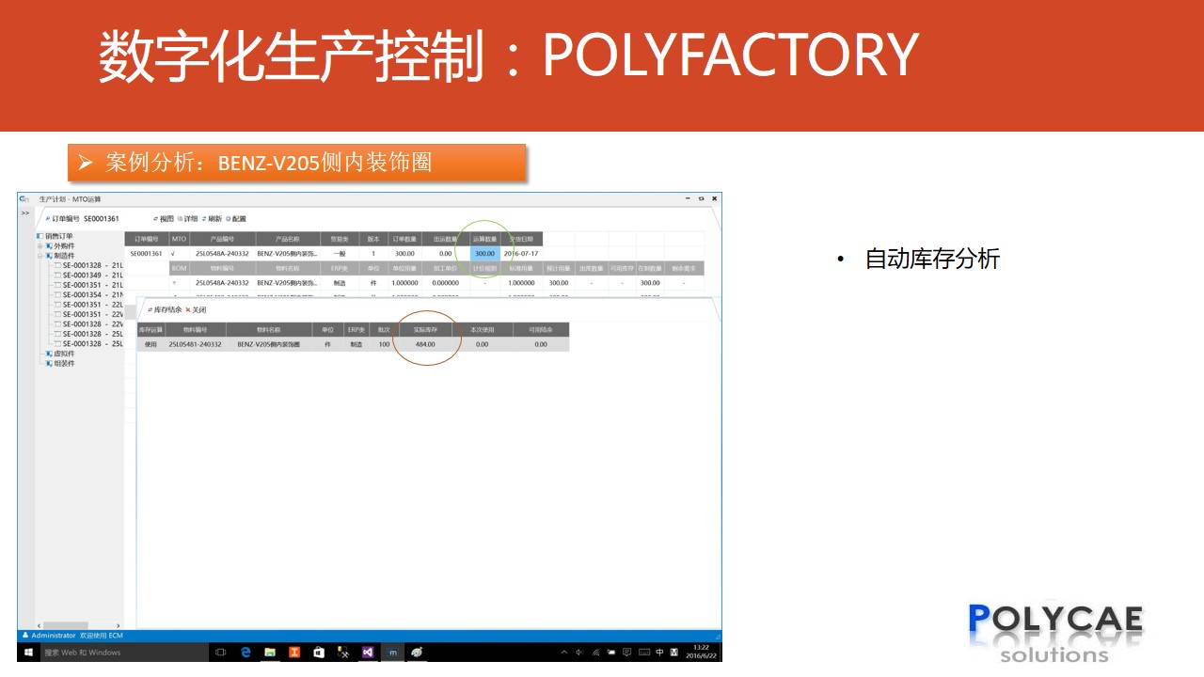Open Visual Studio from taskbar
This screenshot has height=677, width=1204.
point(368,652)
